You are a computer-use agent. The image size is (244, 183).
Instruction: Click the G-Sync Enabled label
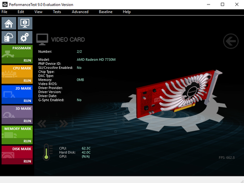[51, 100]
